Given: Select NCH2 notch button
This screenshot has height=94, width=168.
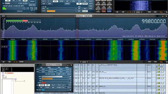Looking at the screenshot, I should 91,1.
